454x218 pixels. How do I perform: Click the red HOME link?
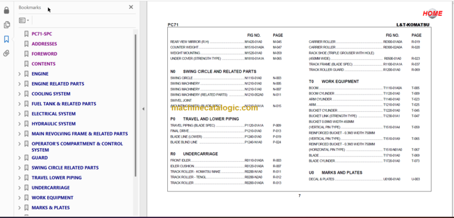point(432,14)
